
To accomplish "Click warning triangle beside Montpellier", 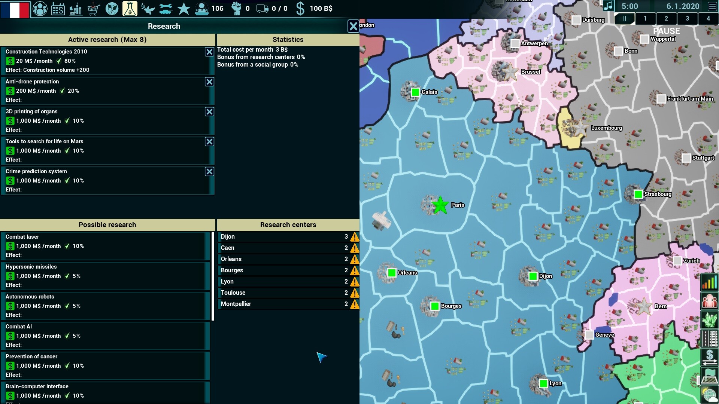I will click(354, 304).
